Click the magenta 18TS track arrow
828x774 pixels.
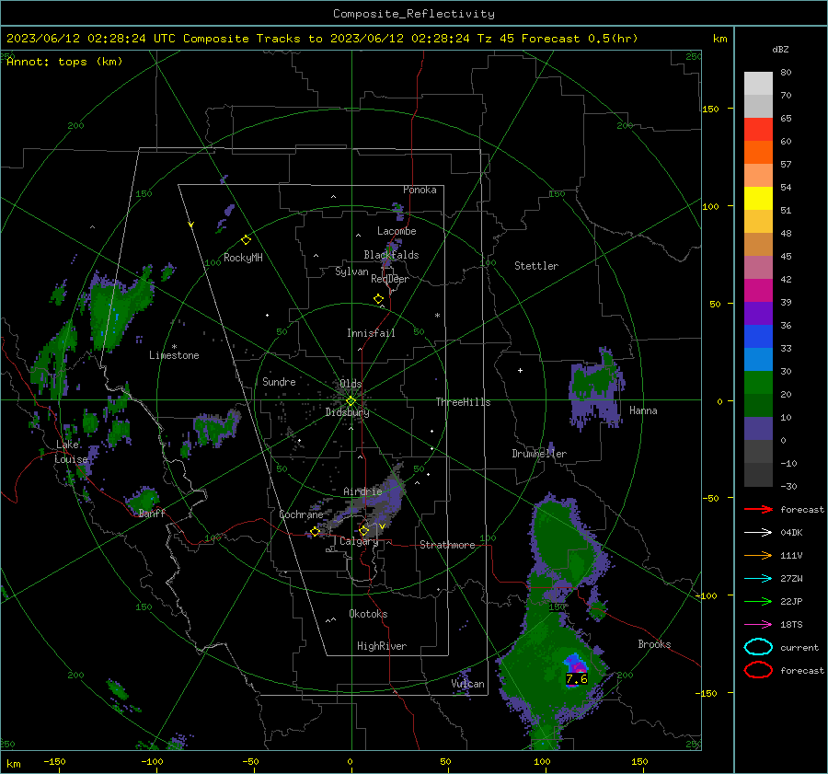(758, 625)
